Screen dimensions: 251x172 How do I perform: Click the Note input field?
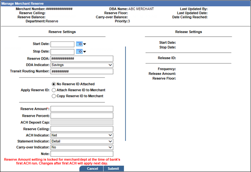tap(82, 154)
